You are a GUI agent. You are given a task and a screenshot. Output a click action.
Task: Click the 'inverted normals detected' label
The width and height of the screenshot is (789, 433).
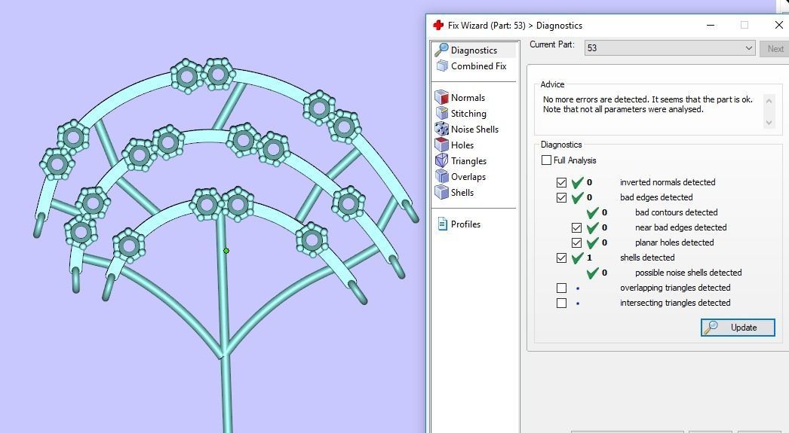(668, 182)
